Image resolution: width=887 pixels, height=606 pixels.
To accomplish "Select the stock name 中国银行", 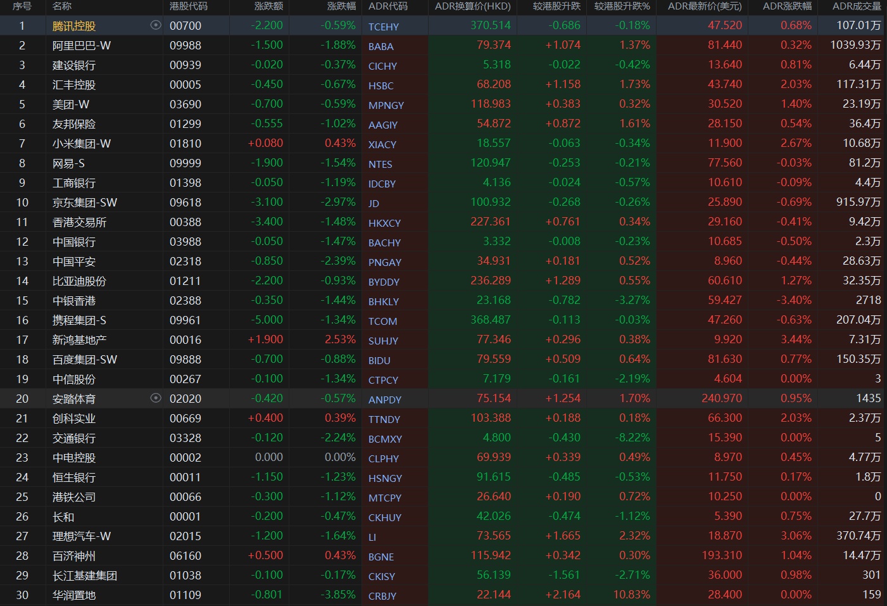I will [74, 242].
